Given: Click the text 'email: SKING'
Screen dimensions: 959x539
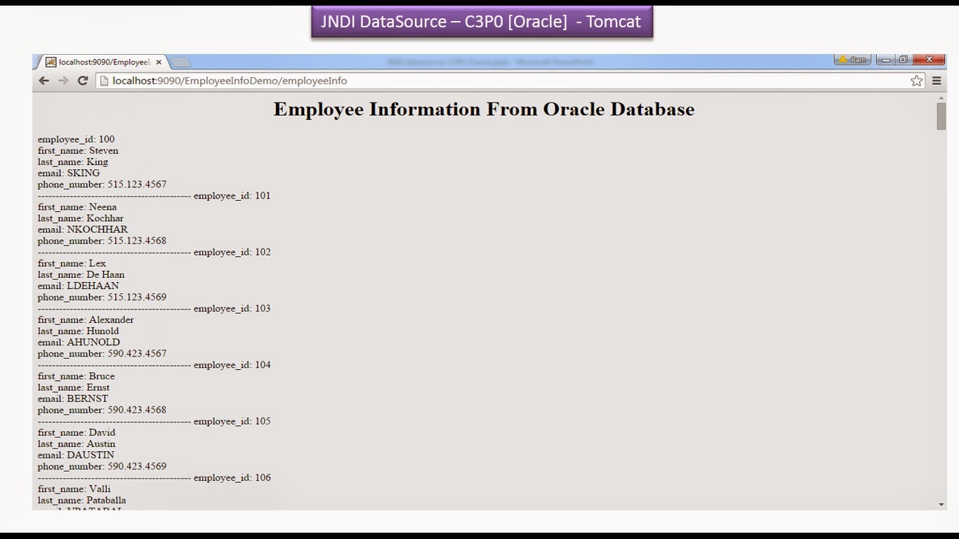Looking at the screenshot, I should pyautogui.click(x=69, y=173).
